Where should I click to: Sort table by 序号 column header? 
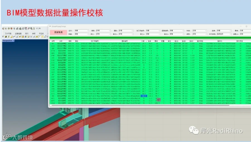point(53,41)
